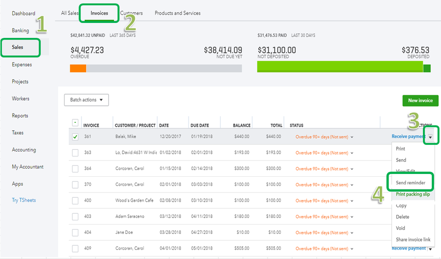This screenshot has width=441, height=259.
Task: Expand the Receive payment dropdown arrow
Action: point(430,137)
